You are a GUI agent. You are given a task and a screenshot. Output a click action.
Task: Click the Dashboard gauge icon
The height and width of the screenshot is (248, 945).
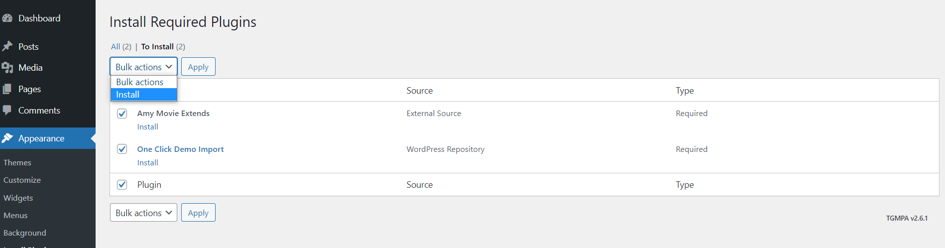click(x=7, y=18)
